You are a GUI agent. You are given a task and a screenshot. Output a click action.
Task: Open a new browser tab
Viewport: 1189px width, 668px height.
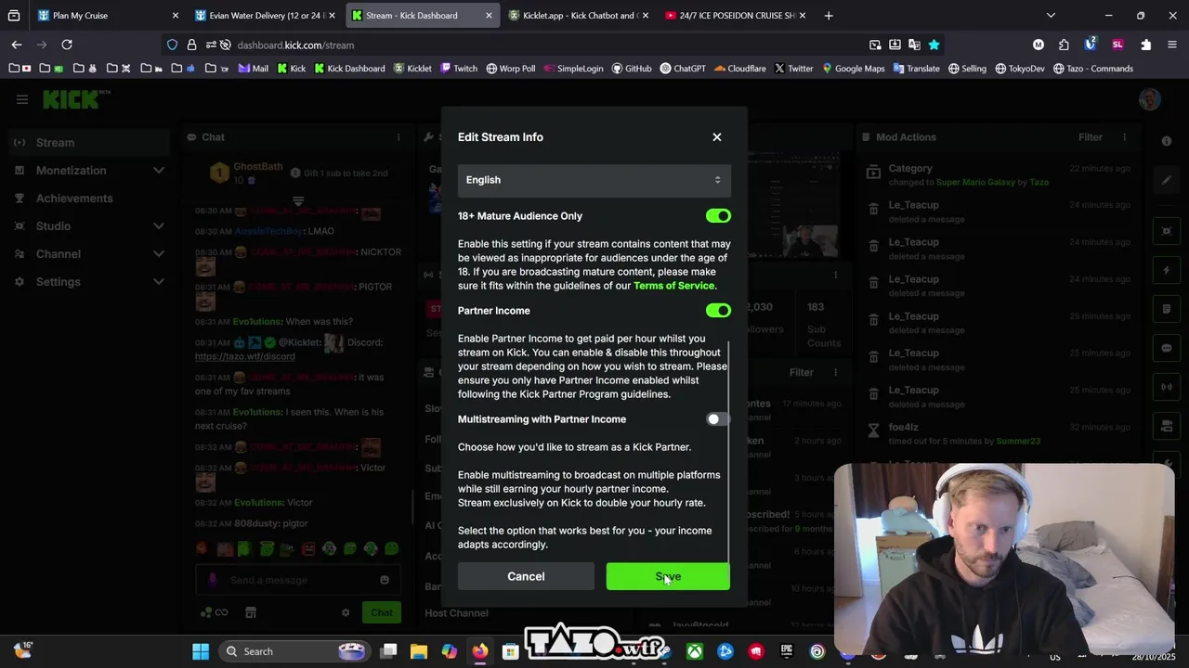pos(829,16)
